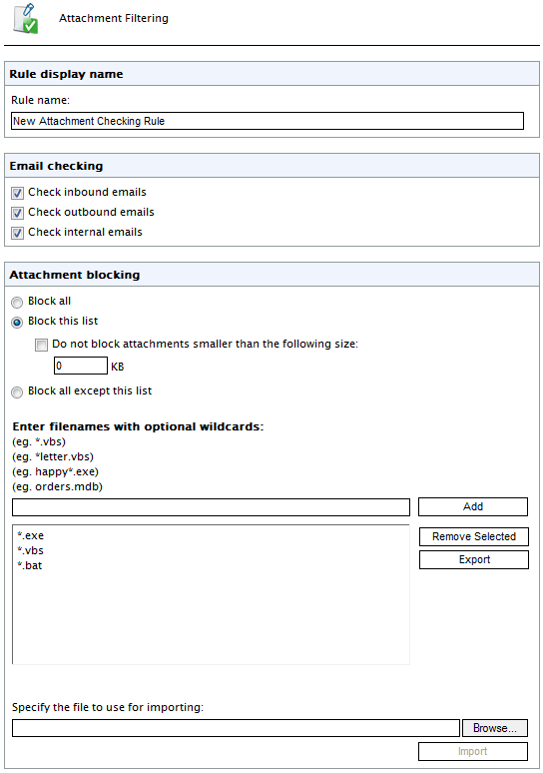Select the *.vbs list entry
543x773 pixels.
click(x=31, y=550)
